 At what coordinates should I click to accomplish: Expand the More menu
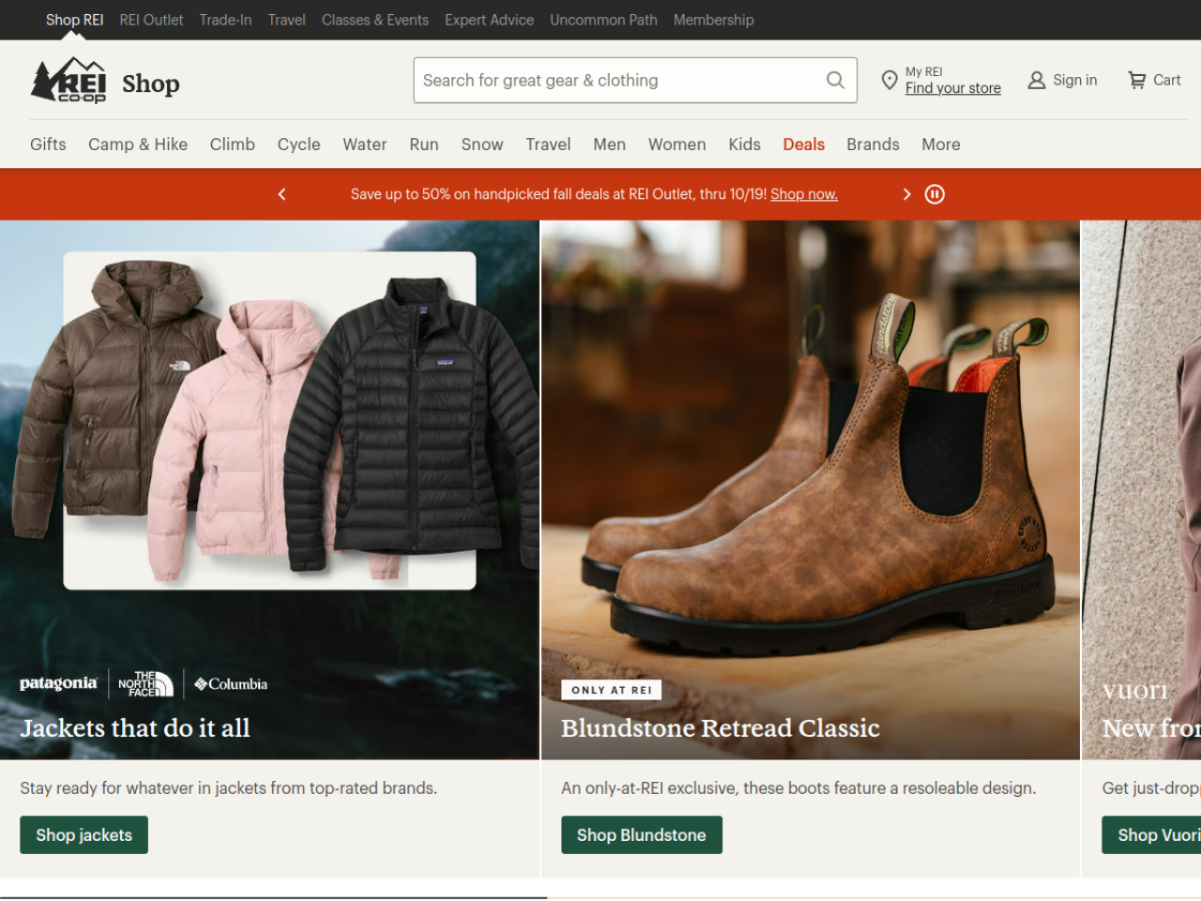pyautogui.click(x=941, y=145)
